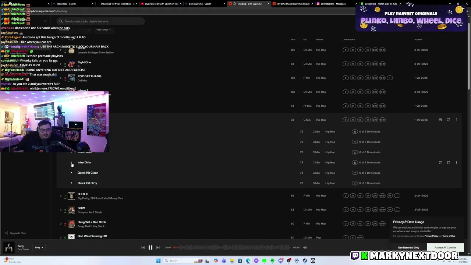Open Steam from the taskbar
Image resolution: width=471 pixels, height=265 pixels.
click(x=305, y=261)
